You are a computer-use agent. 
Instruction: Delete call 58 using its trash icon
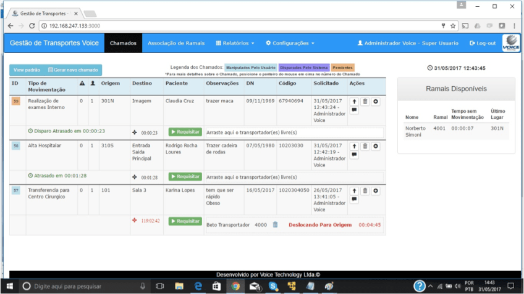[x=365, y=147]
